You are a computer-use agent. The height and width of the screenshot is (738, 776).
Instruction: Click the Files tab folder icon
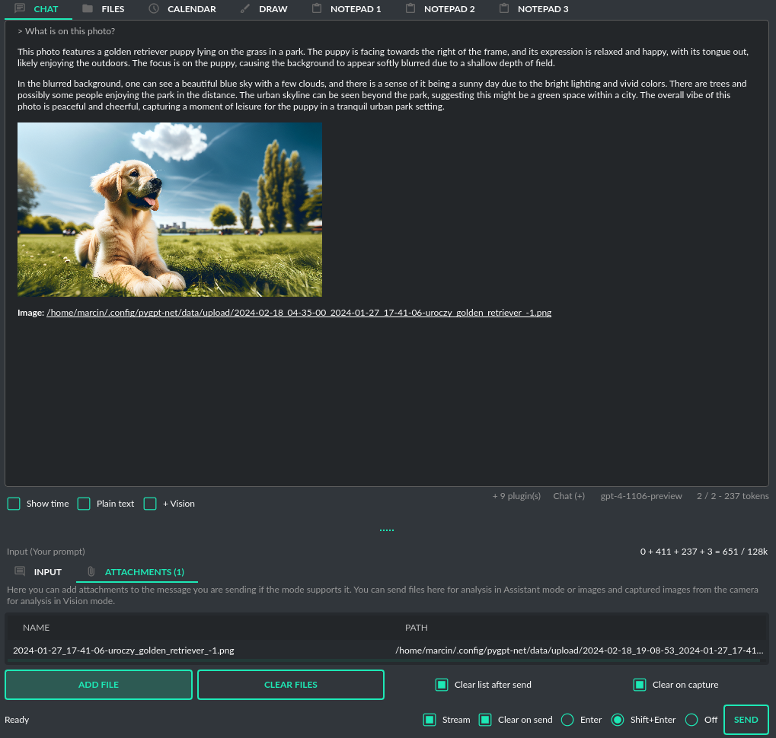pos(88,9)
